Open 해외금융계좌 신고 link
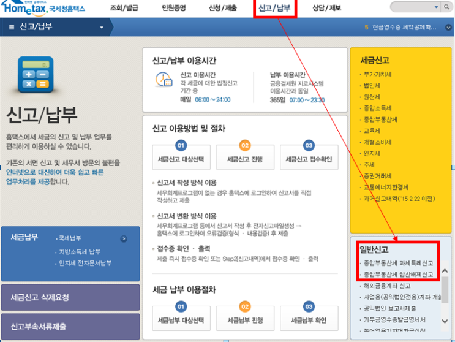 [387, 286]
